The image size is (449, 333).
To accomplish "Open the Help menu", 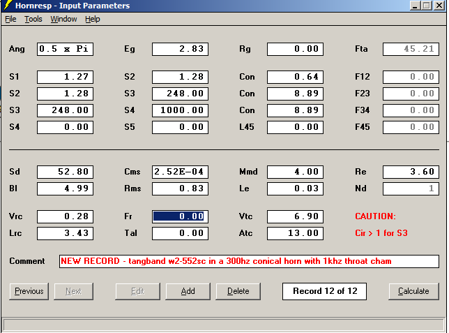I will [x=93, y=19].
